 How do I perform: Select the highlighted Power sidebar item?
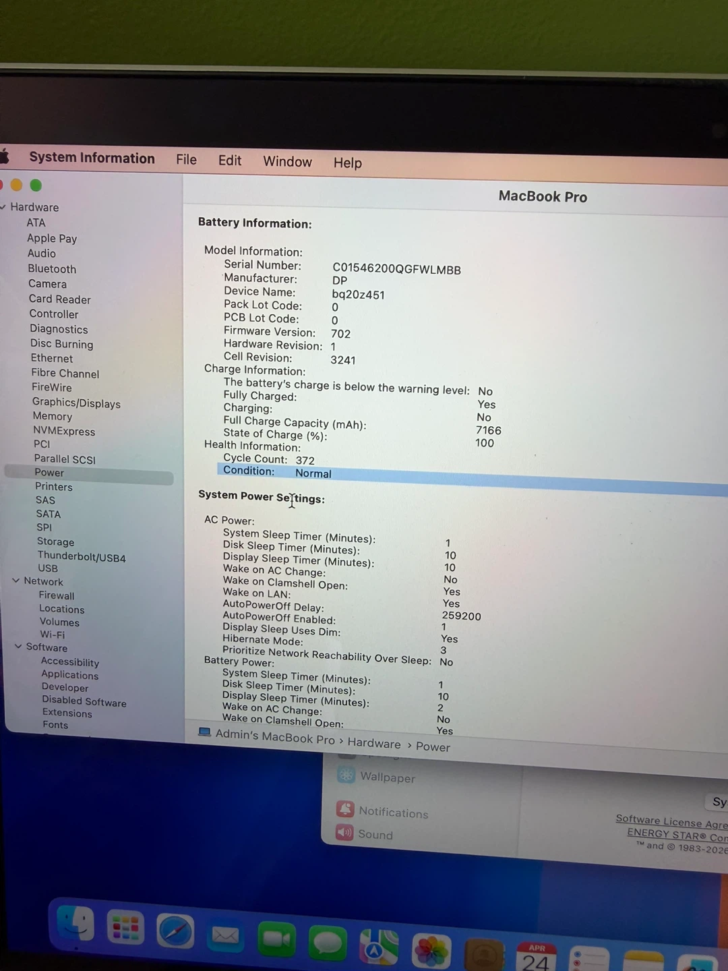pyautogui.click(x=88, y=473)
